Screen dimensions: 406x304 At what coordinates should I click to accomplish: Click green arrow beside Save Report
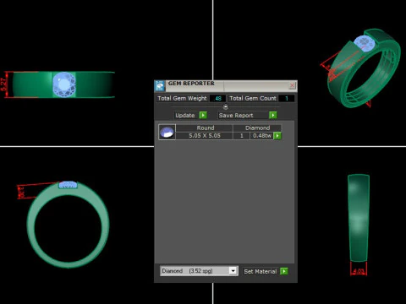273,115
